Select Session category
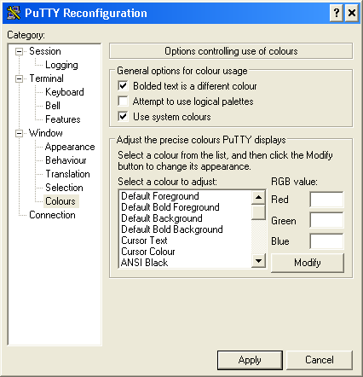The height and width of the screenshot is (377, 363). click(x=45, y=51)
